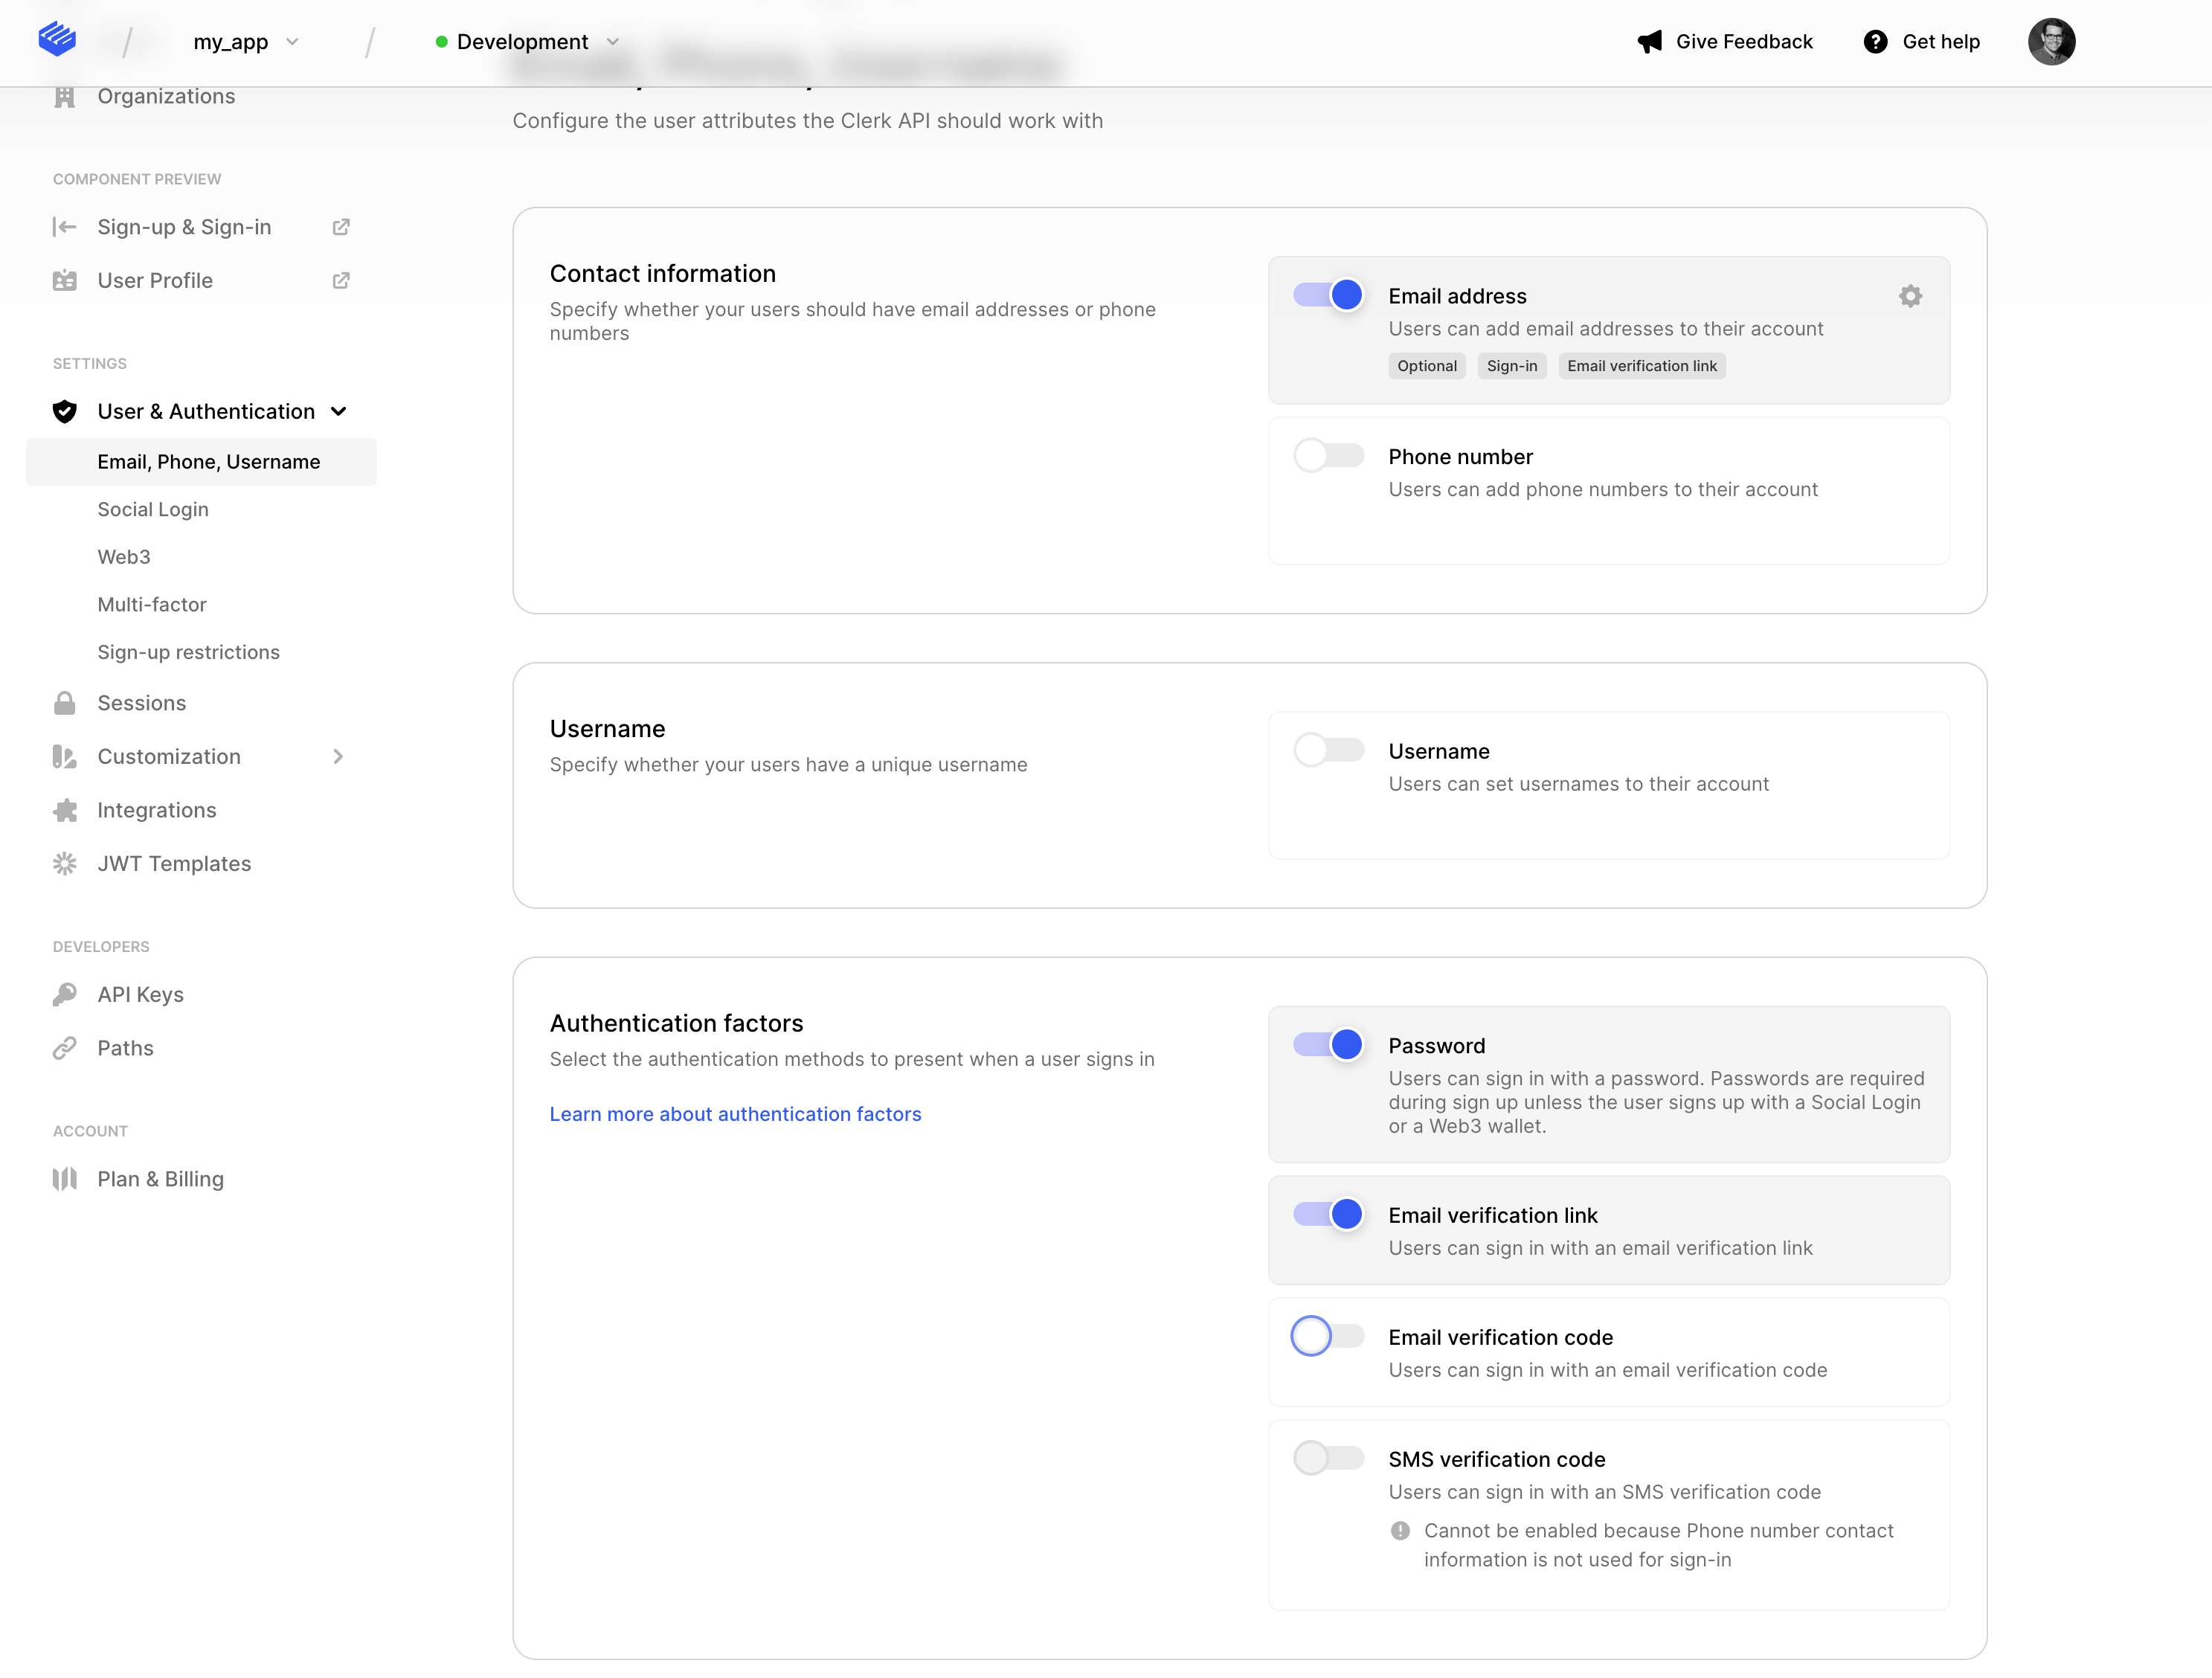2212x1678 pixels.
Task: Open the my_app application dropdown
Action: (246, 42)
